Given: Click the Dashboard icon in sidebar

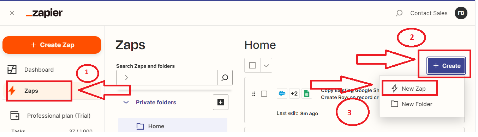Looking at the screenshot, I should pyautogui.click(x=12, y=70).
